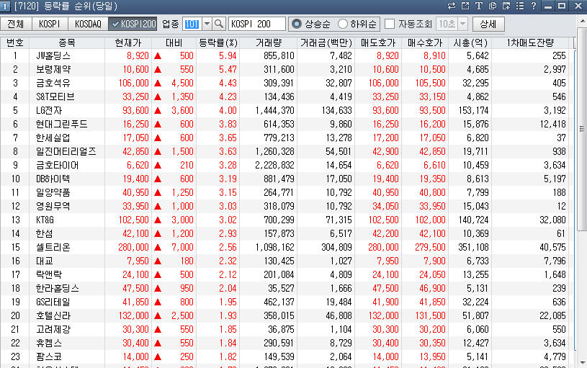The image size is (587, 368).
Task: Select the 하위순 radio button
Action: [x=343, y=24]
